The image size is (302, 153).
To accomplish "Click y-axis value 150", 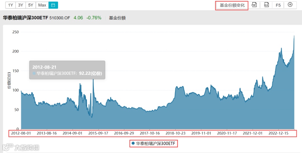I will point(16,71).
